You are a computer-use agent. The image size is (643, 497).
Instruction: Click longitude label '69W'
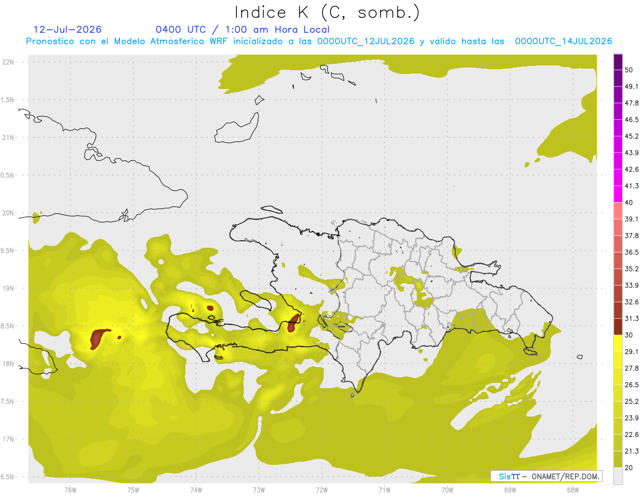(x=510, y=489)
